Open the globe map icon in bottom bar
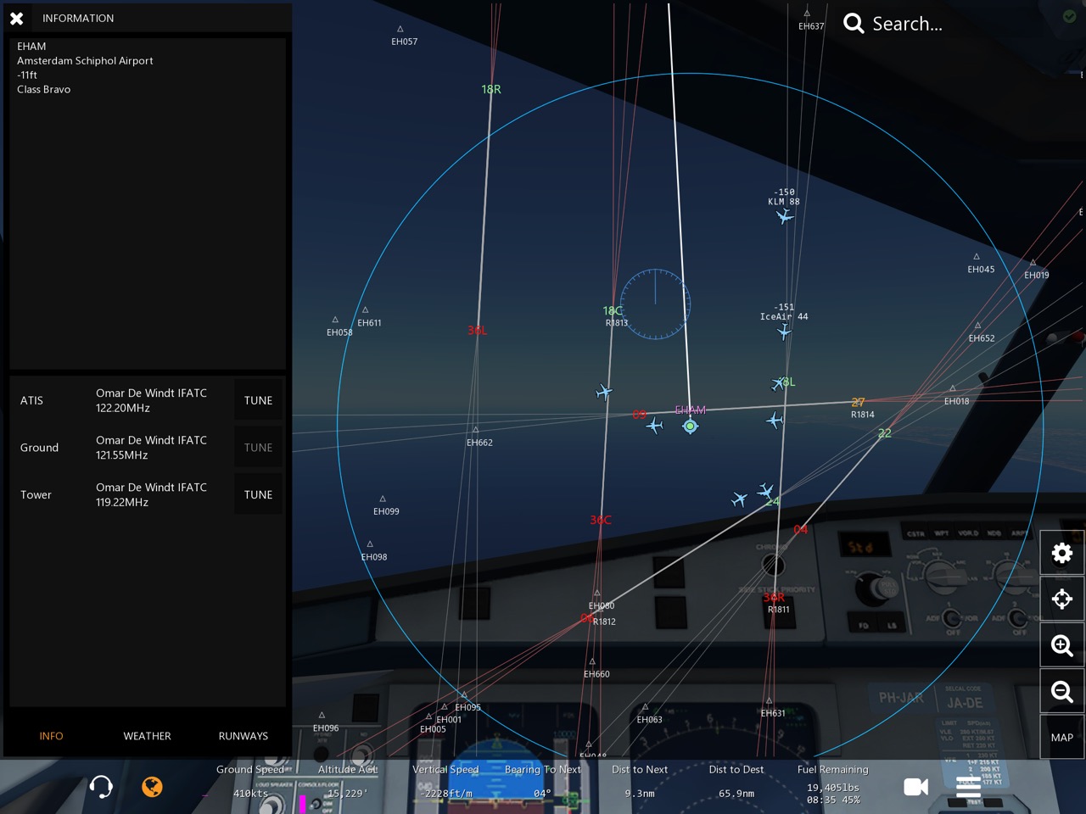The height and width of the screenshot is (814, 1086). [x=152, y=787]
